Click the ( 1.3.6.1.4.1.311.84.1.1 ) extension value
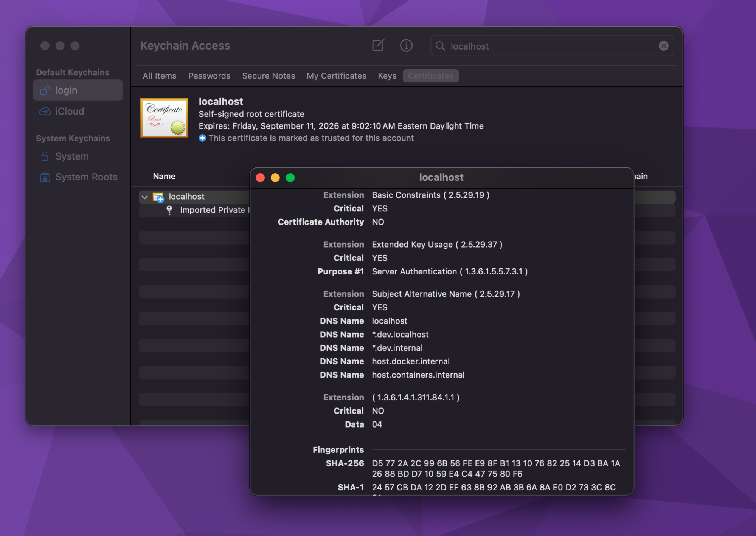 click(x=416, y=397)
